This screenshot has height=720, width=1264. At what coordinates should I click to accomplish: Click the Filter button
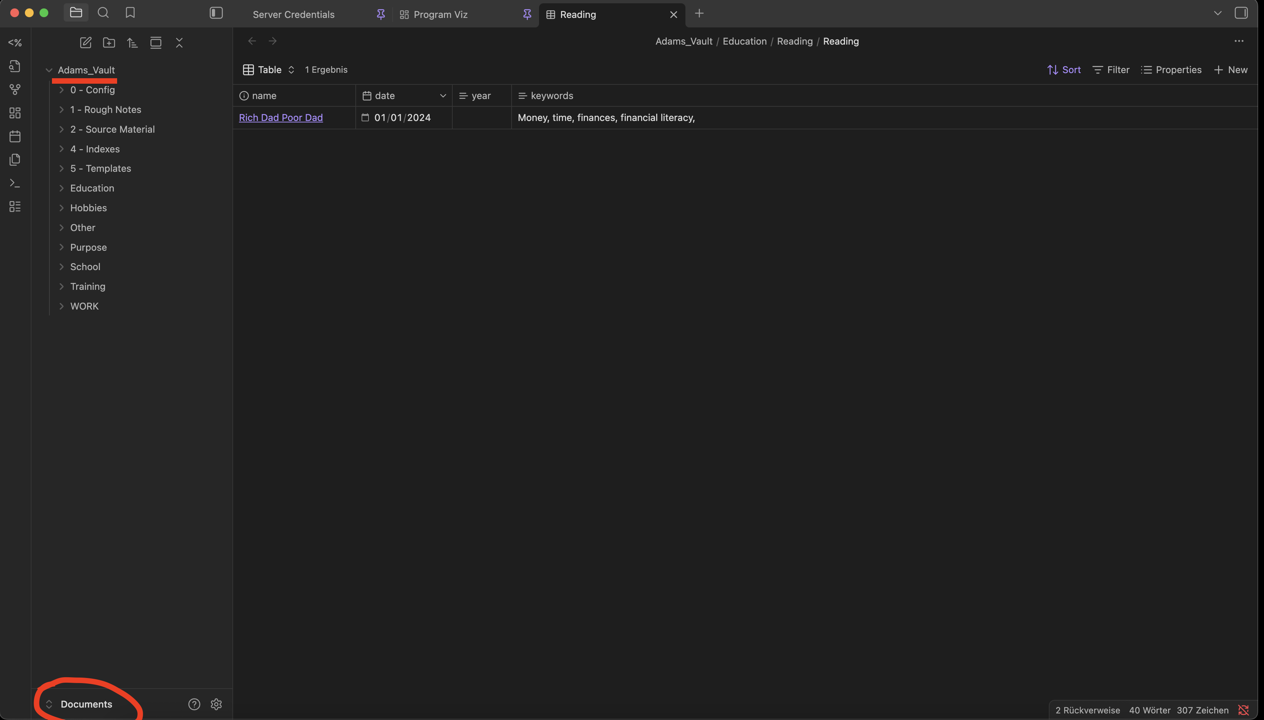point(1111,70)
